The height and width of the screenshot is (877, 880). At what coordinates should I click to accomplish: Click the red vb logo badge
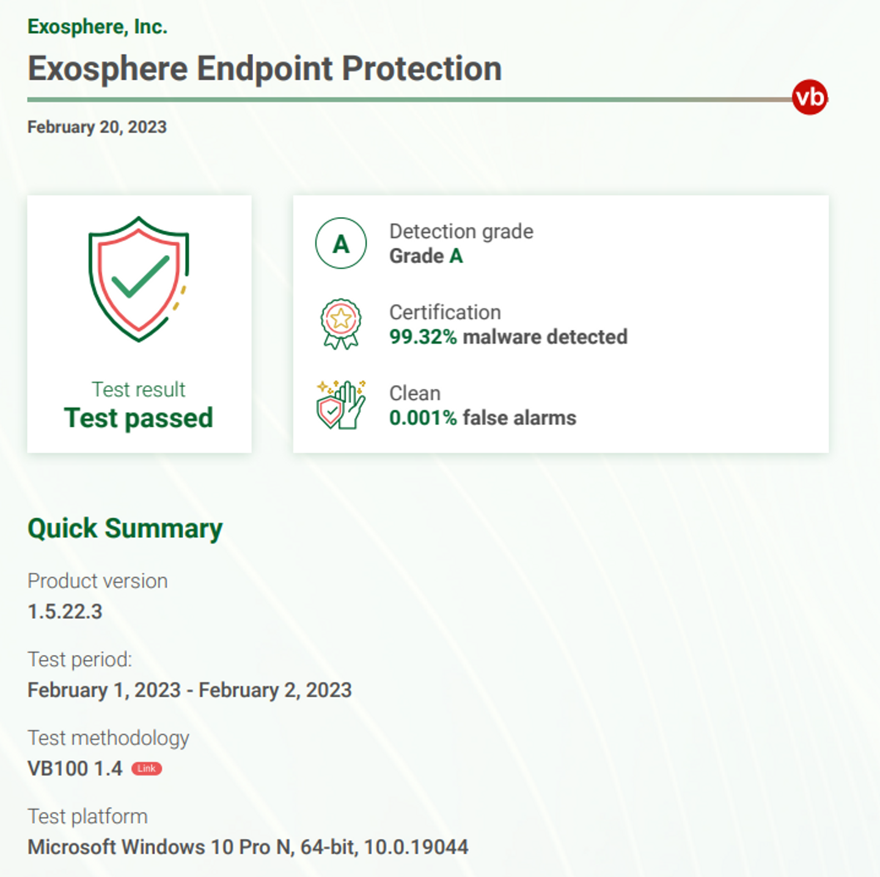click(810, 97)
